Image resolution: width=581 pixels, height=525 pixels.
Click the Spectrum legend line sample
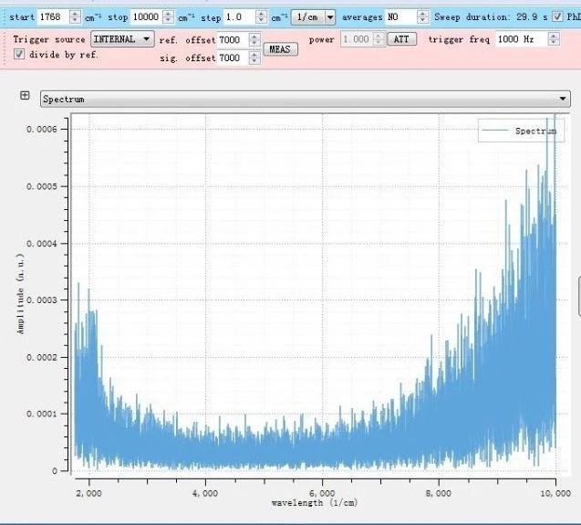tap(496, 131)
